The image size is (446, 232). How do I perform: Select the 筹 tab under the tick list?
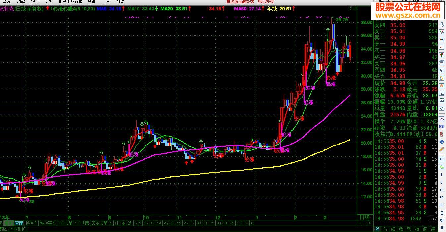[x=434, y=229]
